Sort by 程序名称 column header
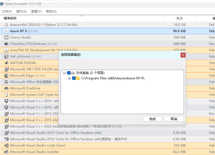This screenshot has height=155, width=215. (82, 18)
